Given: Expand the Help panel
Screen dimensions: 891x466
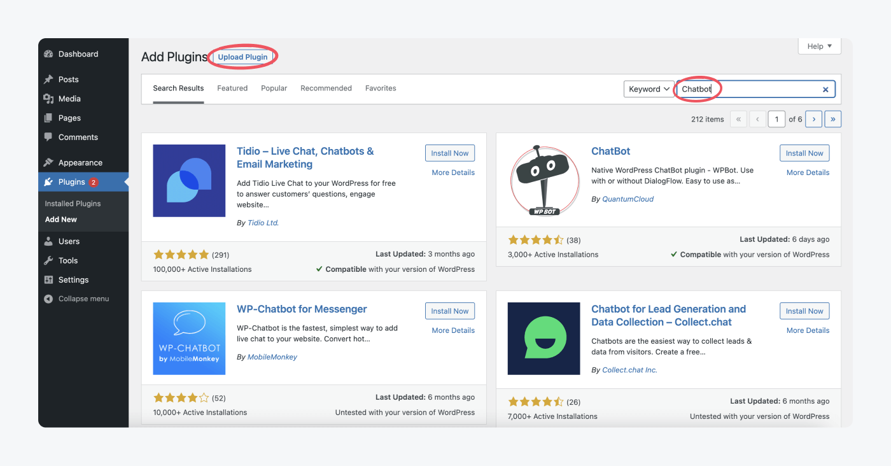Looking at the screenshot, I should 819,46.
